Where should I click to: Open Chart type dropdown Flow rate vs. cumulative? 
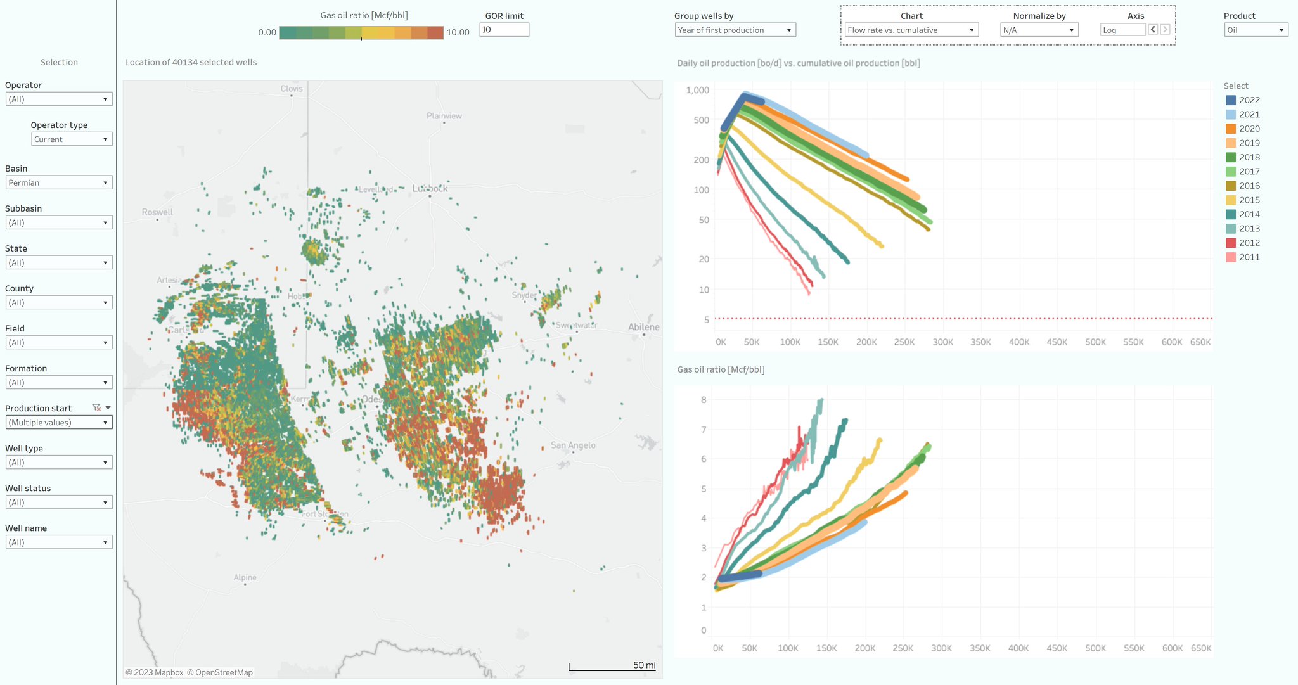[x=911, y=30]
